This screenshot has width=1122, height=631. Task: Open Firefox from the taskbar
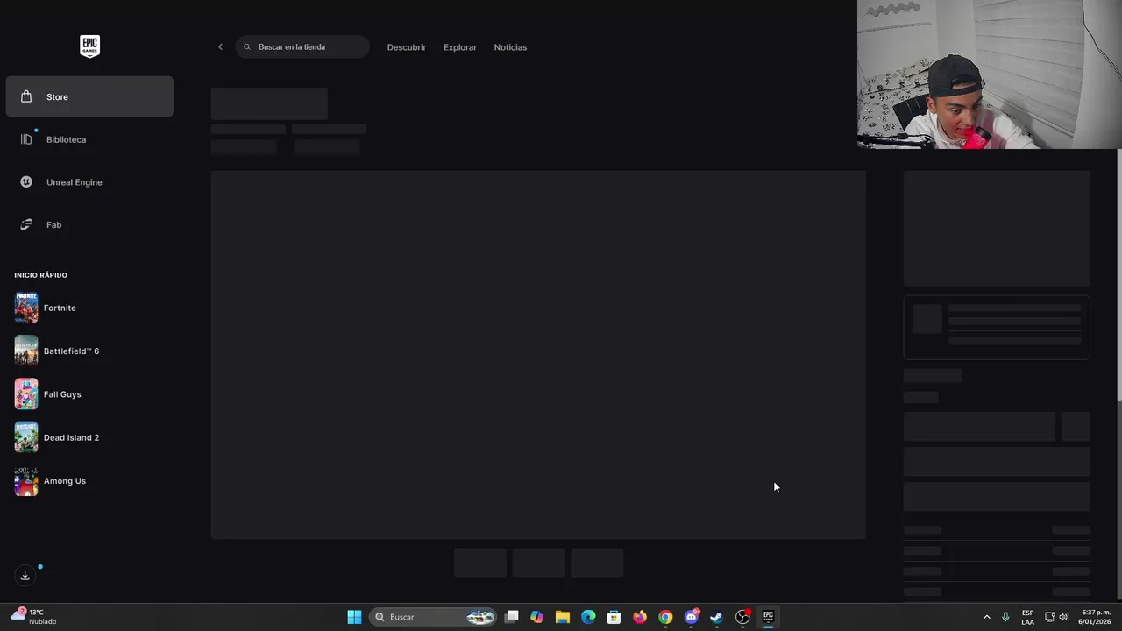pos(640,617)
